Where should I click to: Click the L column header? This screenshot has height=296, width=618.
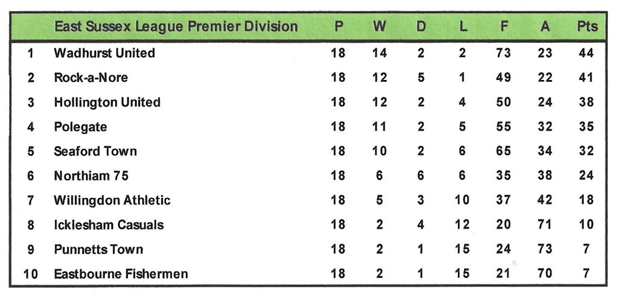pyautogui.click(x=462, y=27)
